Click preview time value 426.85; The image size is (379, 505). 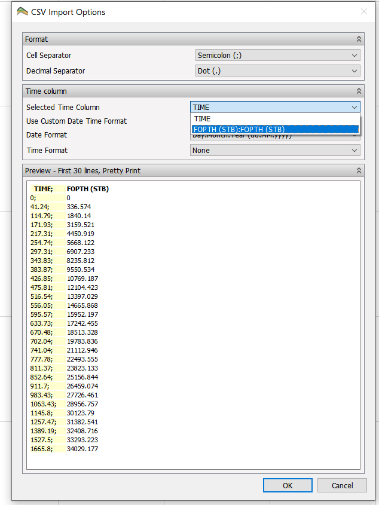tap(41, 278)
